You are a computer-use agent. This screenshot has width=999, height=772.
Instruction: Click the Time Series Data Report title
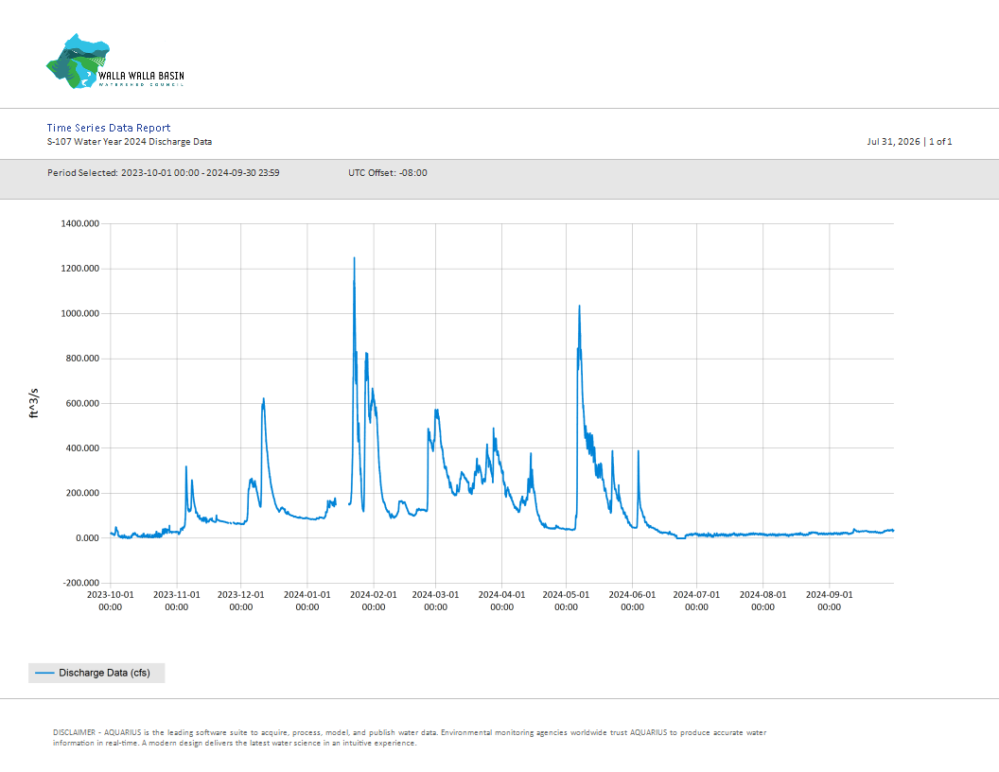point(109,128)
